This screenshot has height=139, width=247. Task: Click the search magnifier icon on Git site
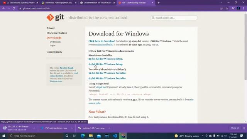tap(153, 18)
